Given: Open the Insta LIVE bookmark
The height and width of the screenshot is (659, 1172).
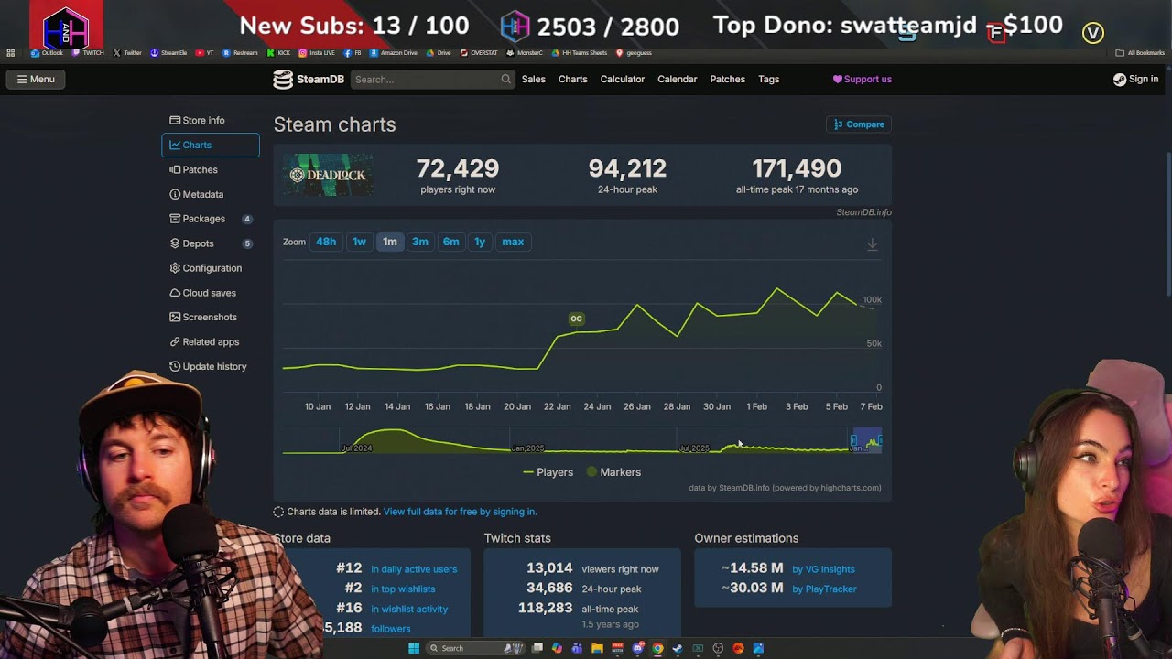Looking at the screenshot, I should [x=316, y=53].
